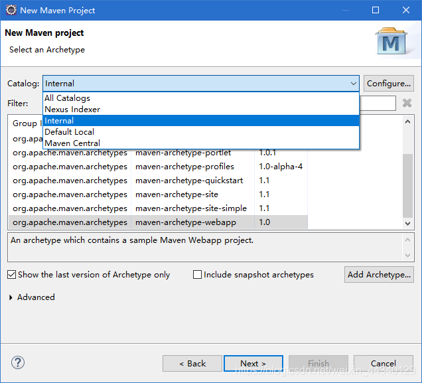This screenshot has height=383, width=422.
Task: Click the Group Id column header
Action: [26, 123]
